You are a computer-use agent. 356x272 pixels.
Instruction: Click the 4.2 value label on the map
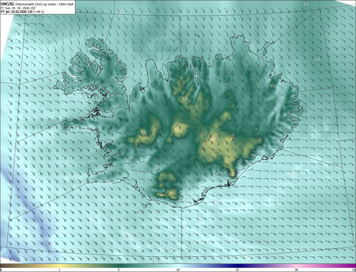click(273, 86)
